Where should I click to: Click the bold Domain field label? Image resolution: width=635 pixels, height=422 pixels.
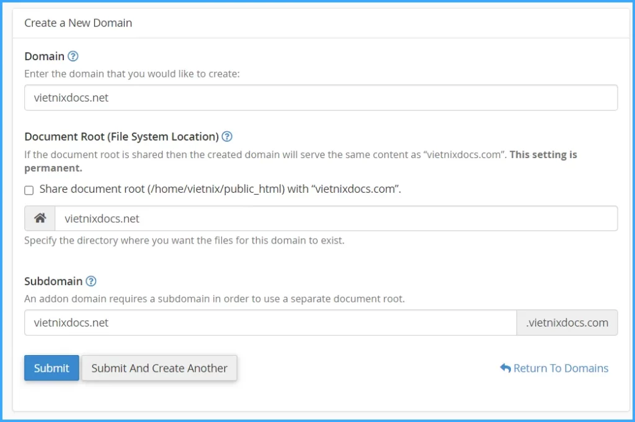click(x=45, y=56)
